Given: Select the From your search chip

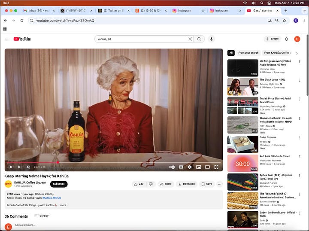Looking at the screenshot, I should coord(248,53).
